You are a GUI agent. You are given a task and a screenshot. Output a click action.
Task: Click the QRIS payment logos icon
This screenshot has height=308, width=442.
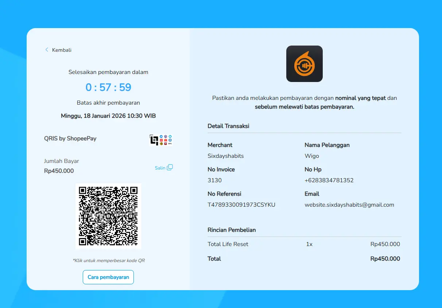161,140
